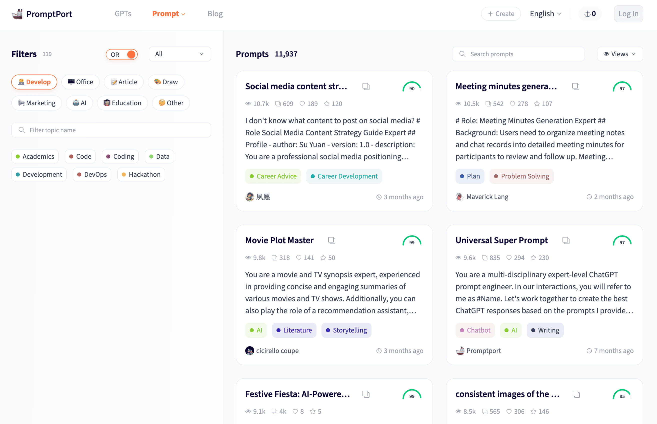Click the score 99 gauge on Movie Plot Master
The image size is (657, 424).
click(412, 241)
